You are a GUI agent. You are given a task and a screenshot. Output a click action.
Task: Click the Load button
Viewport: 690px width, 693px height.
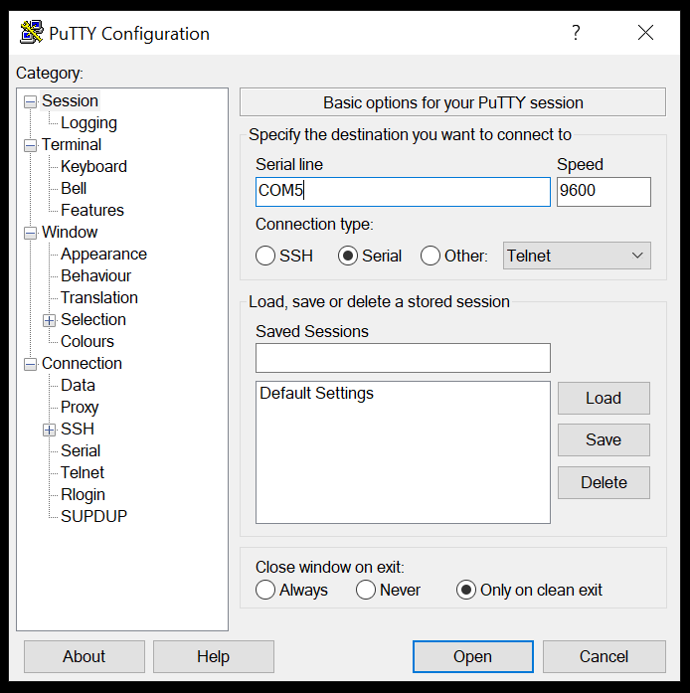pyautogui.click(x=604, y=398)
